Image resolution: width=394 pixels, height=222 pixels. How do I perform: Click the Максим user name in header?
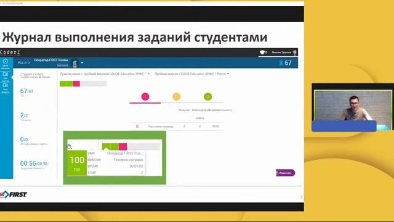pyautogui.click(x=281, y=52)
